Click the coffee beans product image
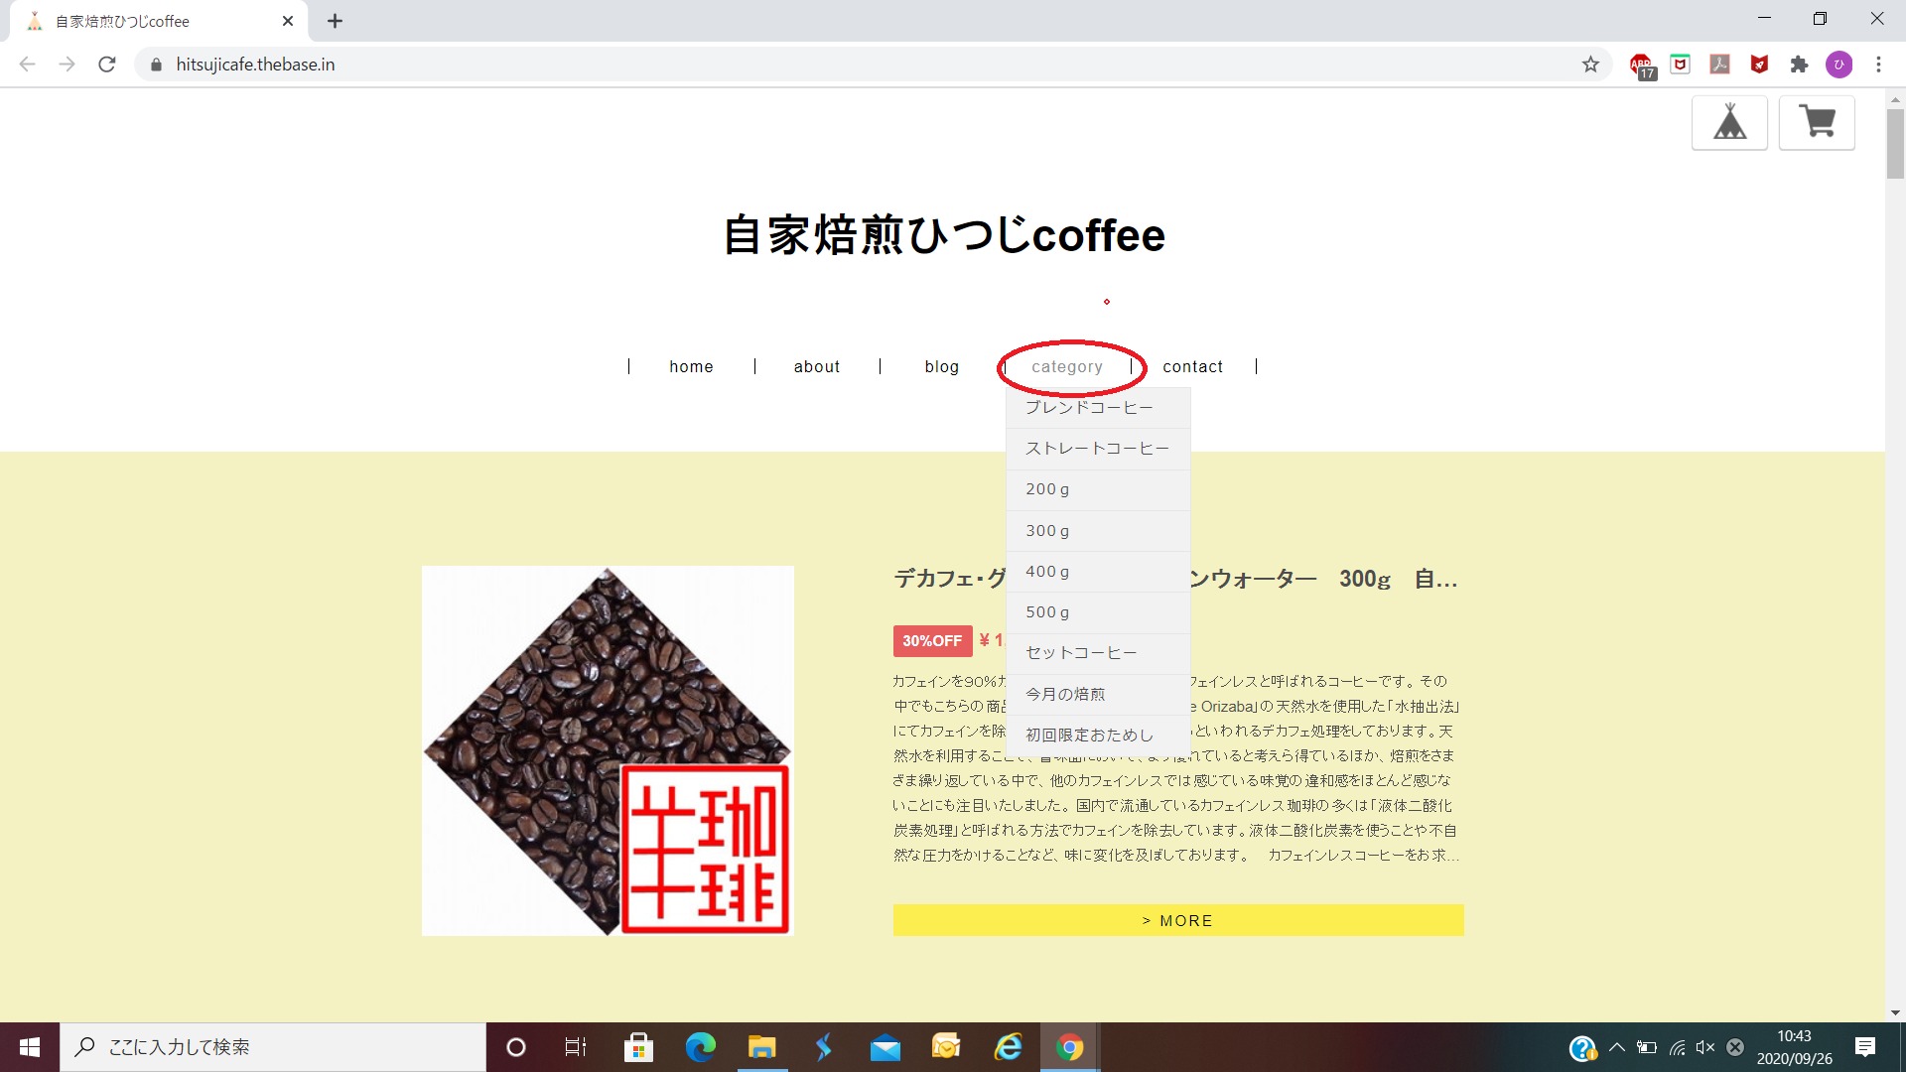 point(608,750)
